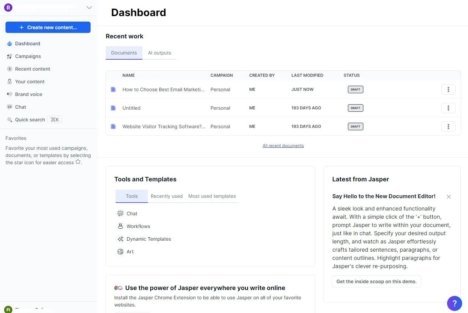Select the Art tool icon
468x313 pixels.
[x=120, y=251]
